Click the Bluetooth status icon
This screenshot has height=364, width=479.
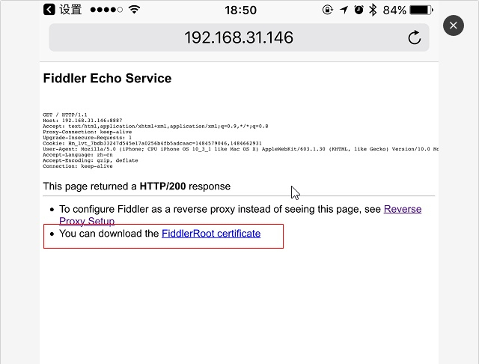[373, 10]
